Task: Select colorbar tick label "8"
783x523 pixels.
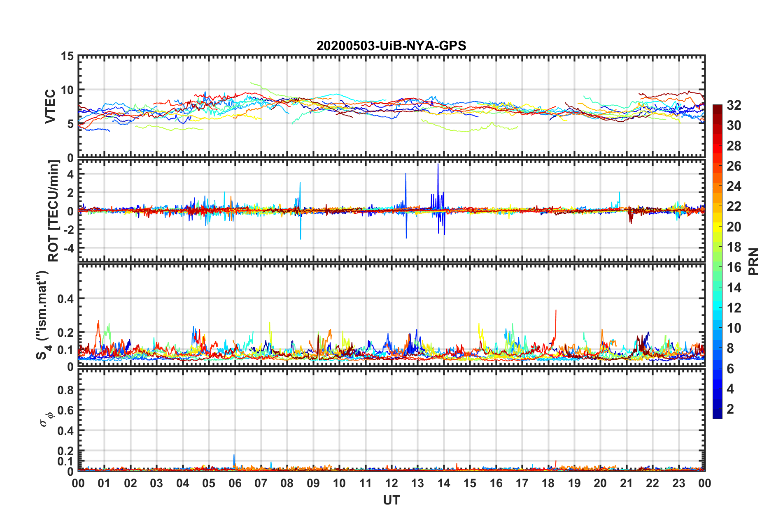Action: 730,348
